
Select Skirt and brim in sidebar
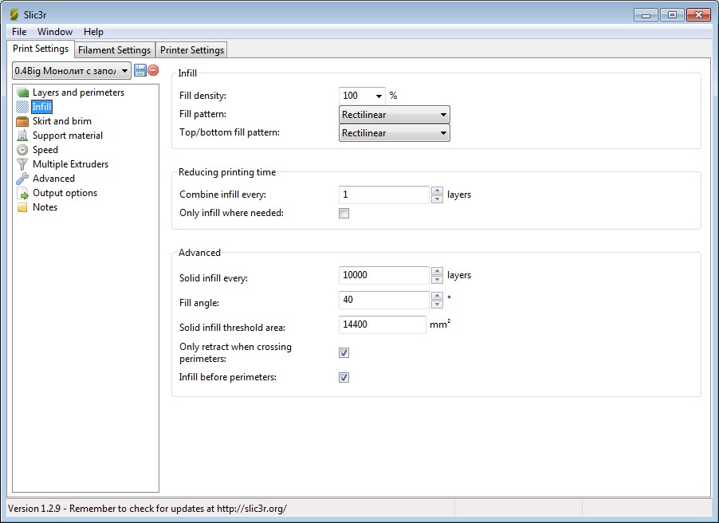pos(61,121)
